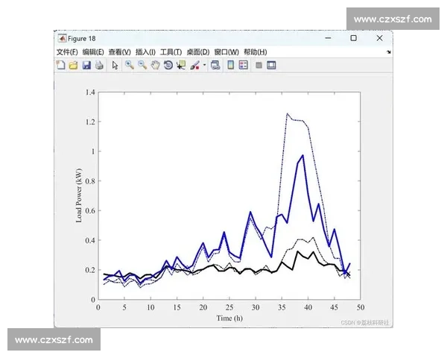Screen dimensions: 447x358
Task: Enable the Rotate 3D tool
Action: pyautogui.click(x=168, y=65)
